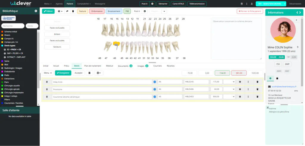Open settings gear for Provisoire row
Viewport: 305px width, 146px height.
pyautogui.click(x=240, y=89)
